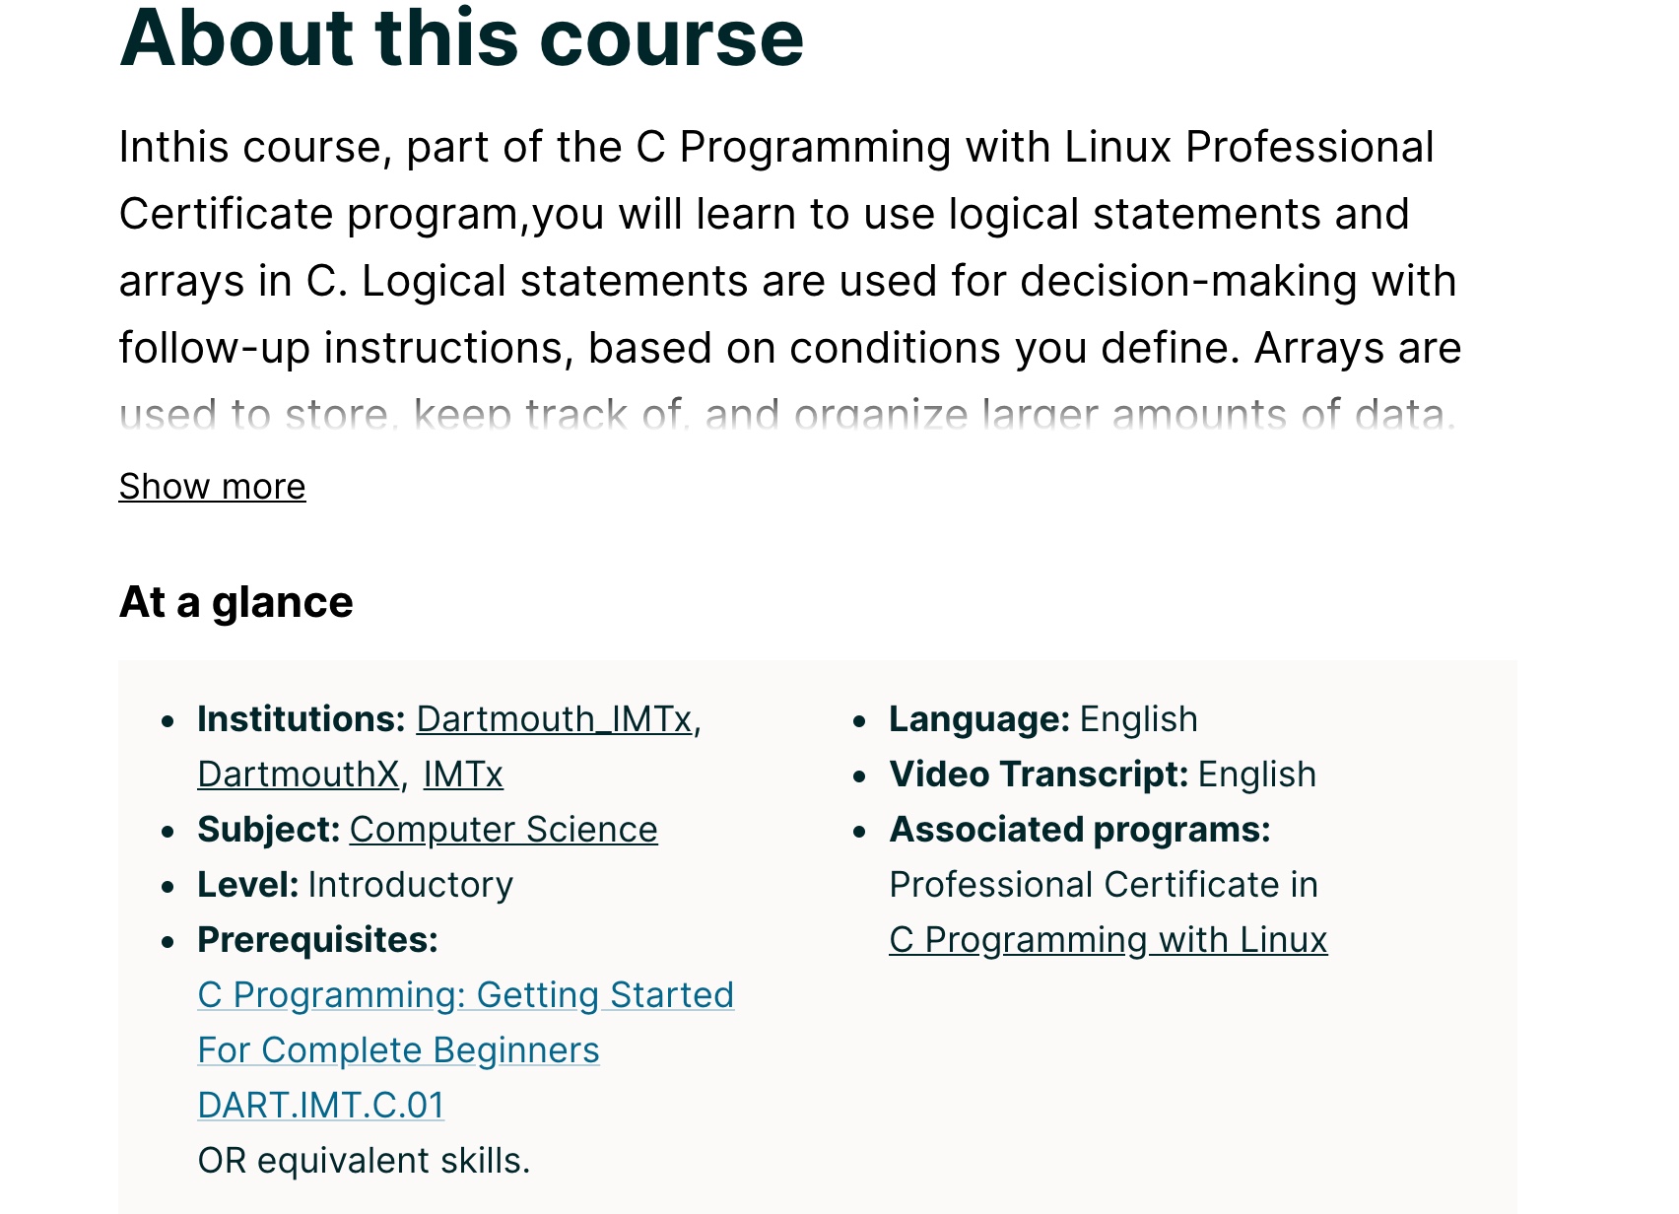This screenshot has height=1214, width=1679.
Task: Click the 'Subject:' label
Action: pyautogui.click(x=268, y=830)
